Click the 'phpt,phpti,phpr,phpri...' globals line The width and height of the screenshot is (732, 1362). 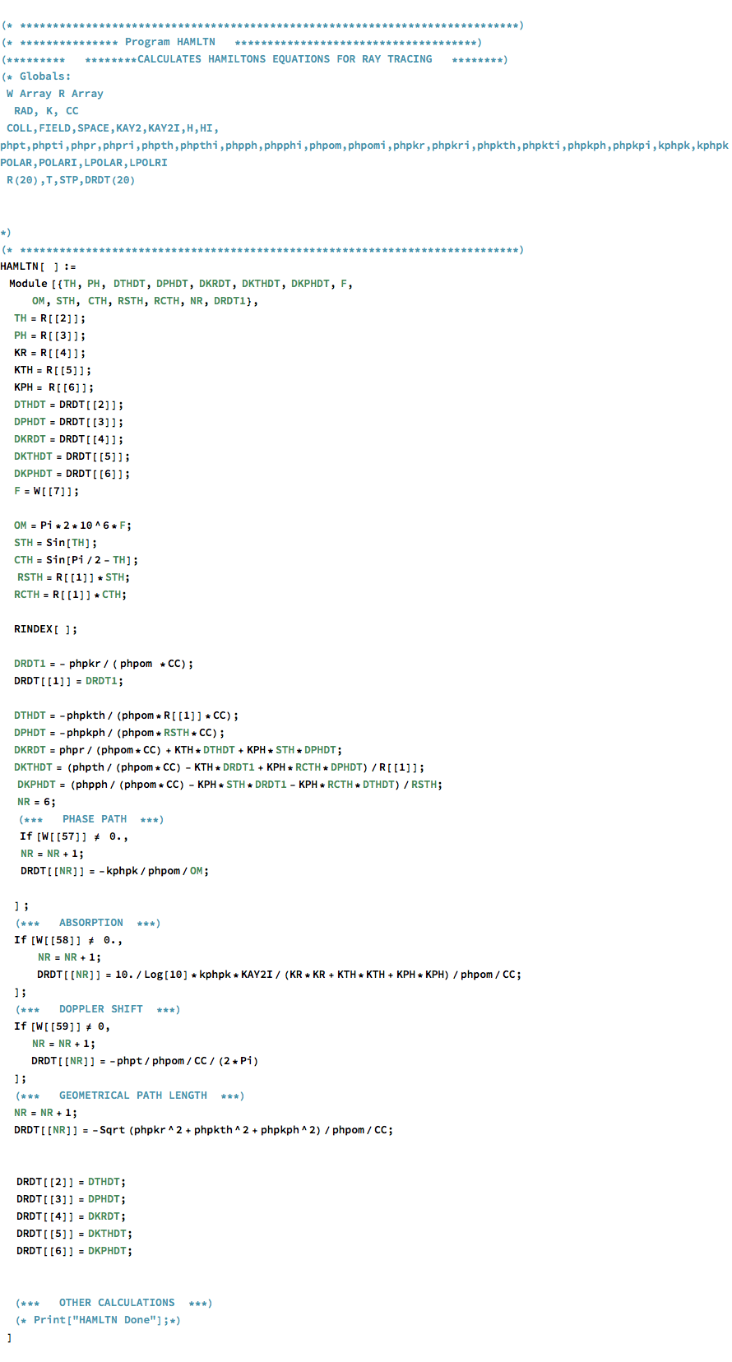365,146
